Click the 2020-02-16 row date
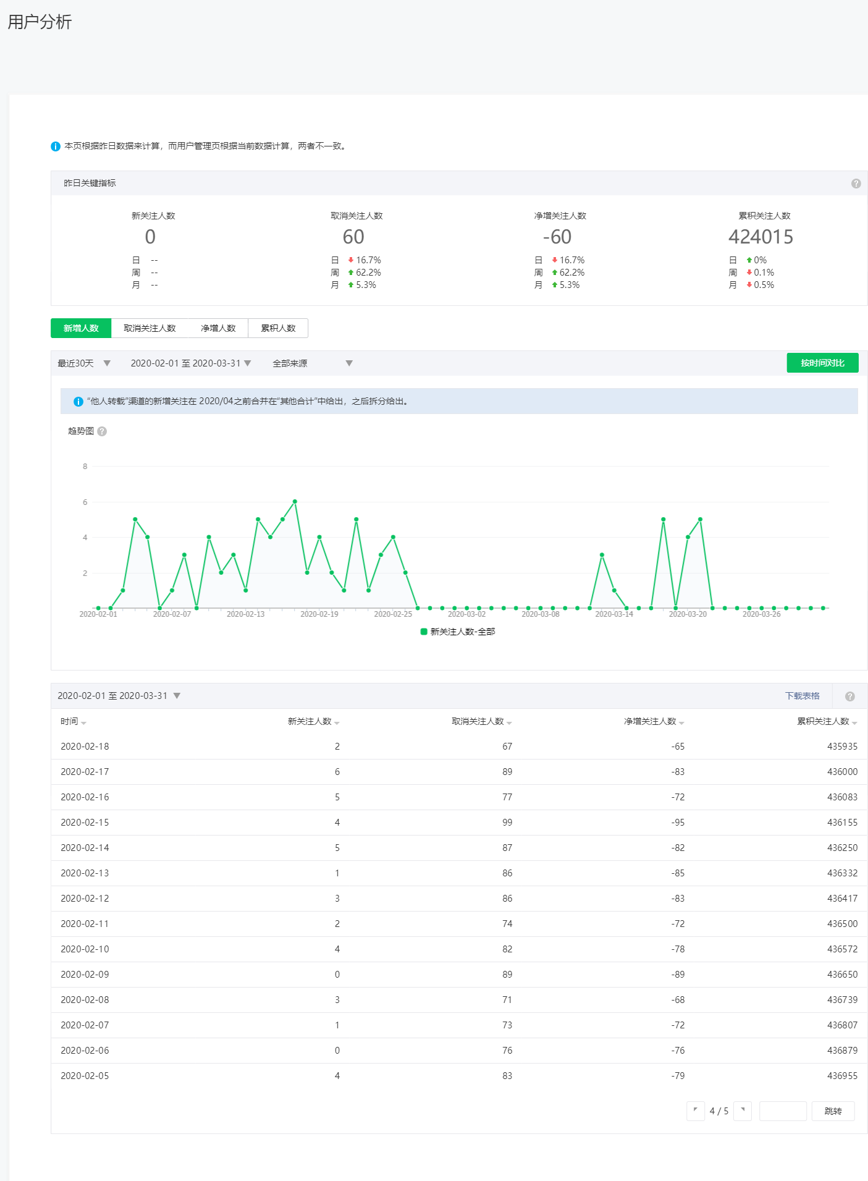The width and height of the screenshot is (868, 1181). 85,797
